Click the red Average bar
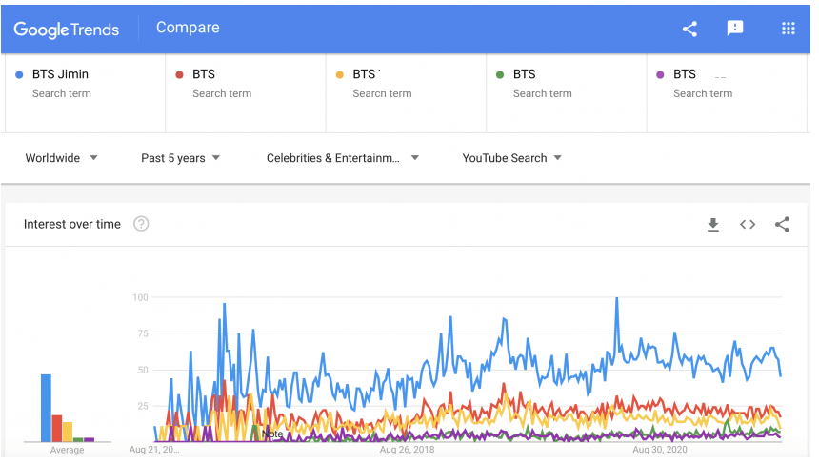This screenshot has height=464, width=819. pyautogui.click(x=57, y=429)
